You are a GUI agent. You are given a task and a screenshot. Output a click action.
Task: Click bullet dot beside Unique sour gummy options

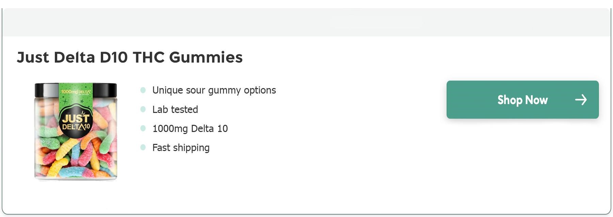pyautogui.click(x=143, y=90)
